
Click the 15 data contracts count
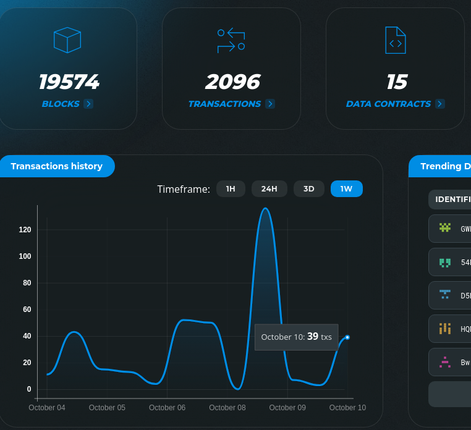coord(397,82)
